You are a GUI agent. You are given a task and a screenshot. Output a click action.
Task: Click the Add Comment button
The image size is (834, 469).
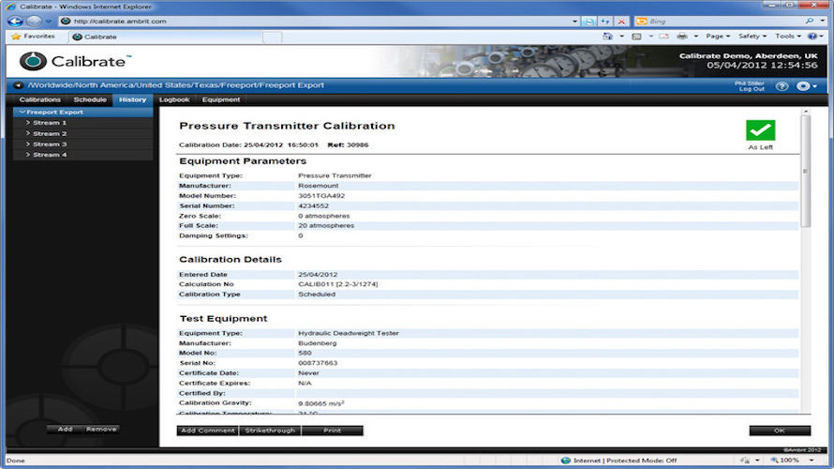207,431
